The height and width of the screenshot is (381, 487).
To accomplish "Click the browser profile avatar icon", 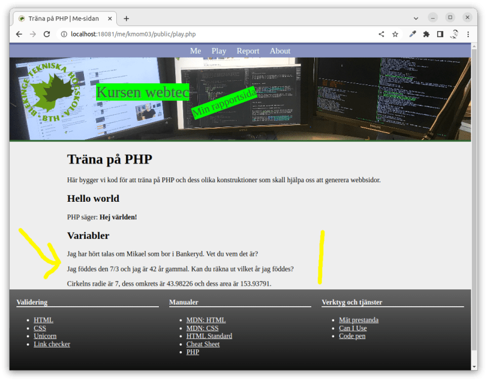I will coord(455,34).
